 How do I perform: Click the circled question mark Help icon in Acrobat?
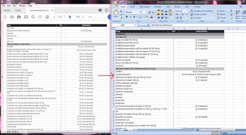click(x=106, y=10)
